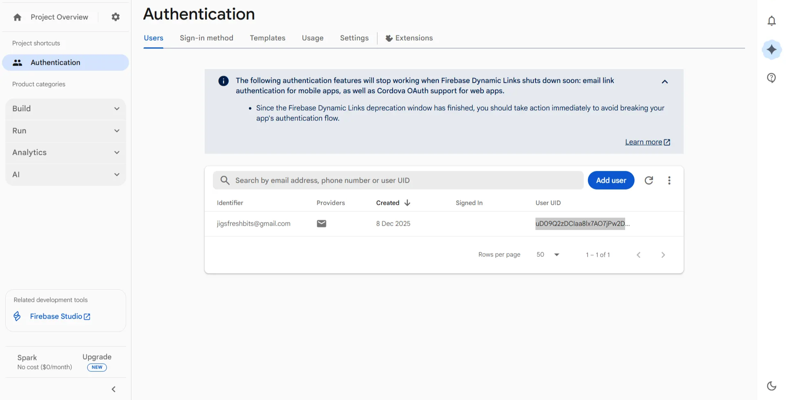
Task: Select user jigsfreshbits@gmail.com row
Action: (x=444, y=224)
